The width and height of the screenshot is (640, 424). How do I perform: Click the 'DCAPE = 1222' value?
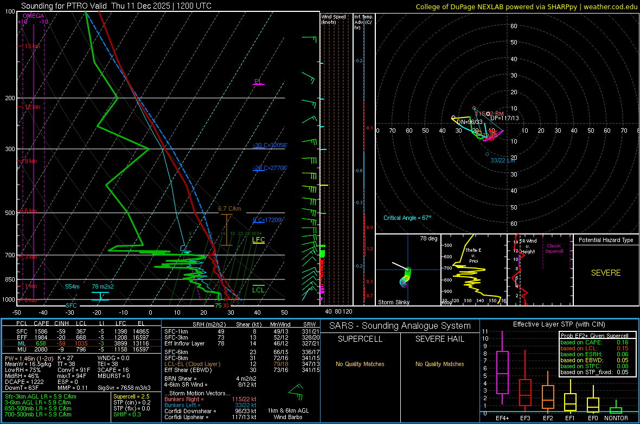point(24,382)
